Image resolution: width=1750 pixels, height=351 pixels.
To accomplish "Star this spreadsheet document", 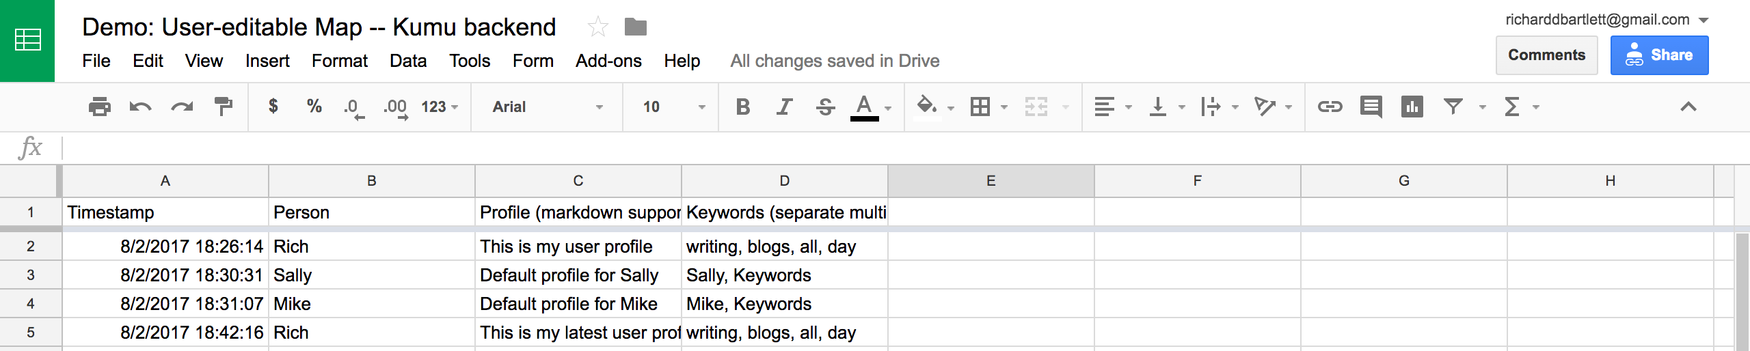I will pyautogui.click(x=597, y=27).
